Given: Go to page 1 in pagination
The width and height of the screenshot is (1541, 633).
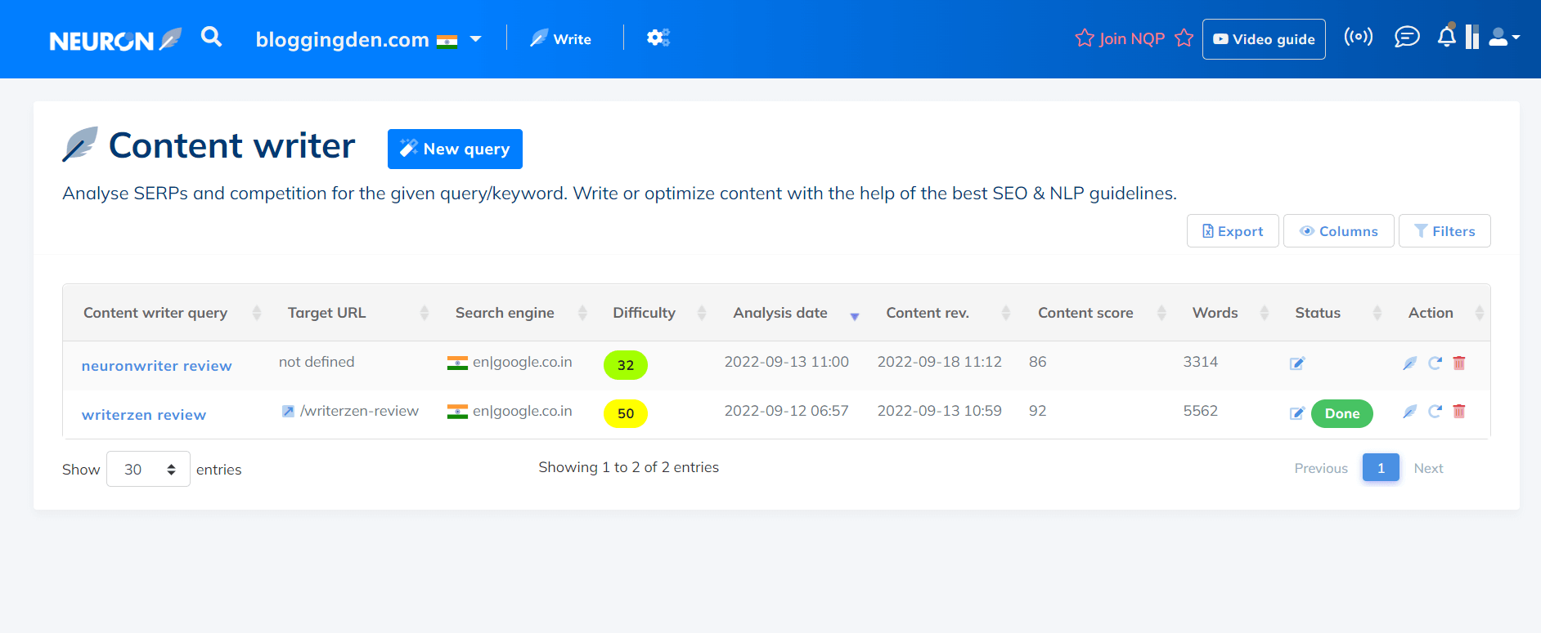Looking at the screenshot, I should click(1380, 468).
